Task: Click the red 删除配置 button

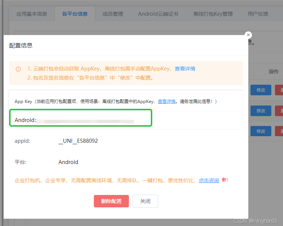Action: coord(111,201)
